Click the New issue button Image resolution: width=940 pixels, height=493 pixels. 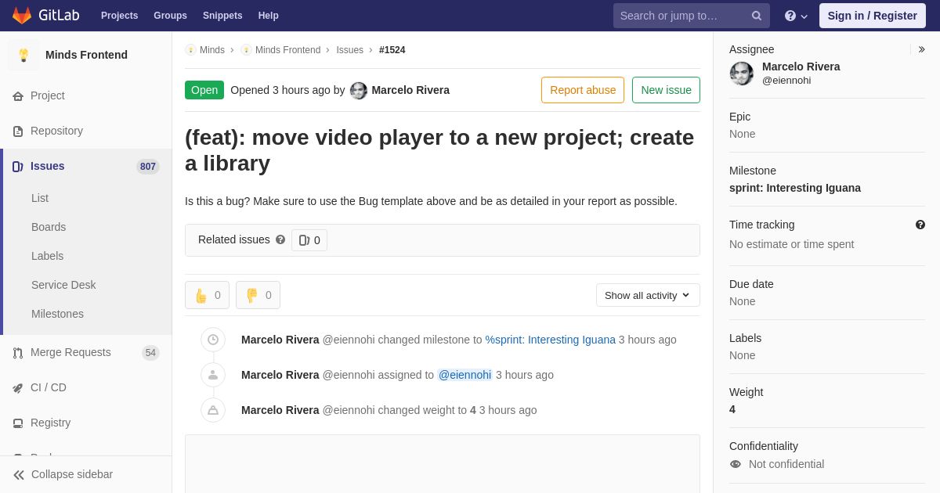(x=666, y=90)
